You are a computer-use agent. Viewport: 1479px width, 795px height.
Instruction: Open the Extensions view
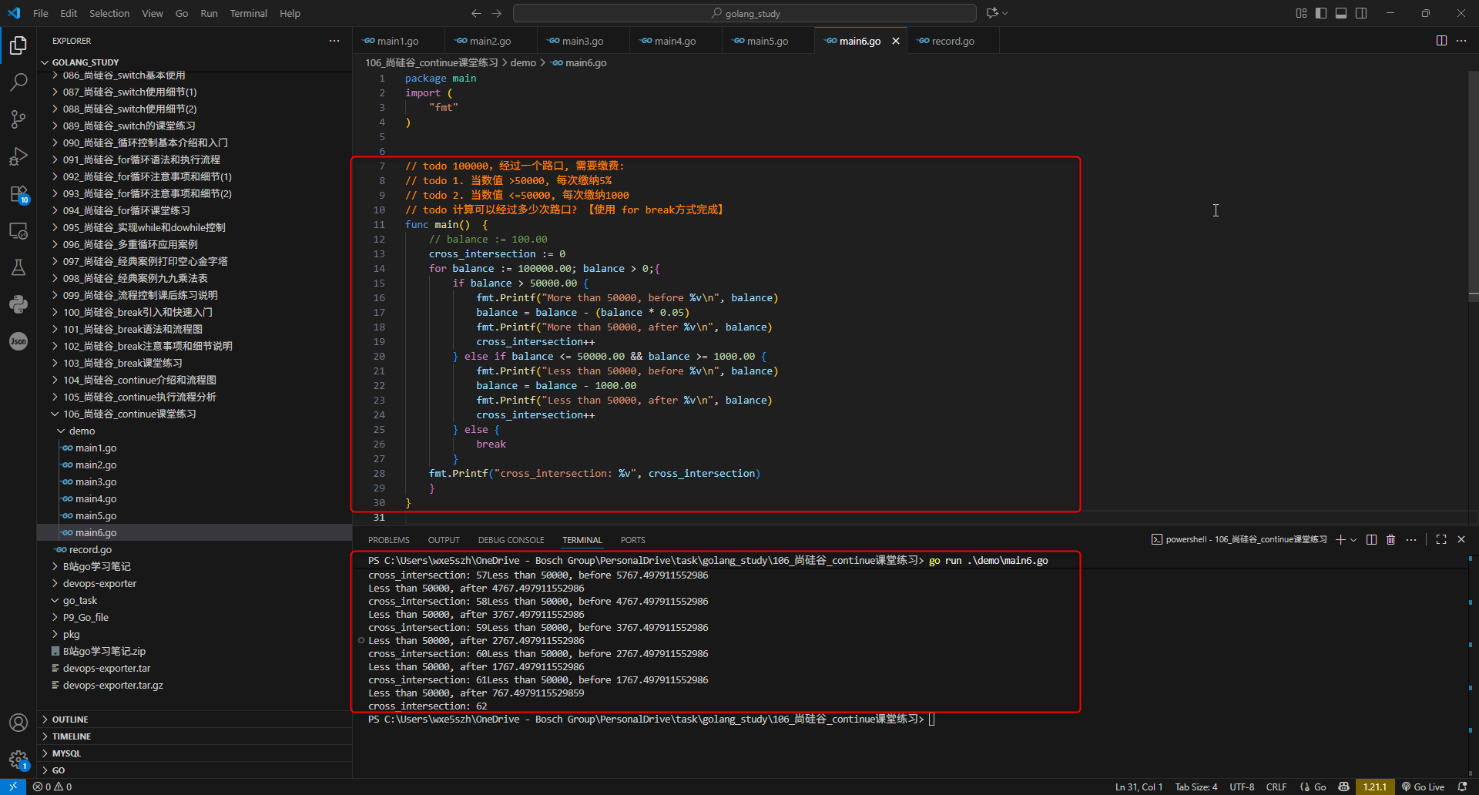pos(18,193)
